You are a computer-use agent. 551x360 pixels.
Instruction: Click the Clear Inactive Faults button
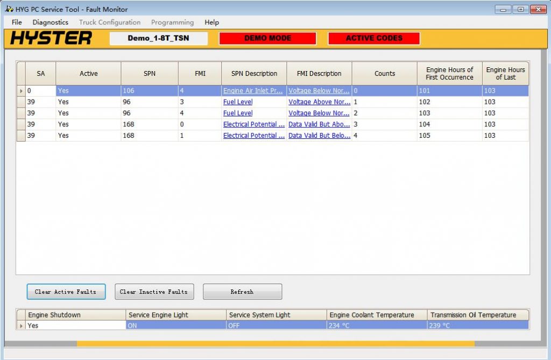pos(154,292)
